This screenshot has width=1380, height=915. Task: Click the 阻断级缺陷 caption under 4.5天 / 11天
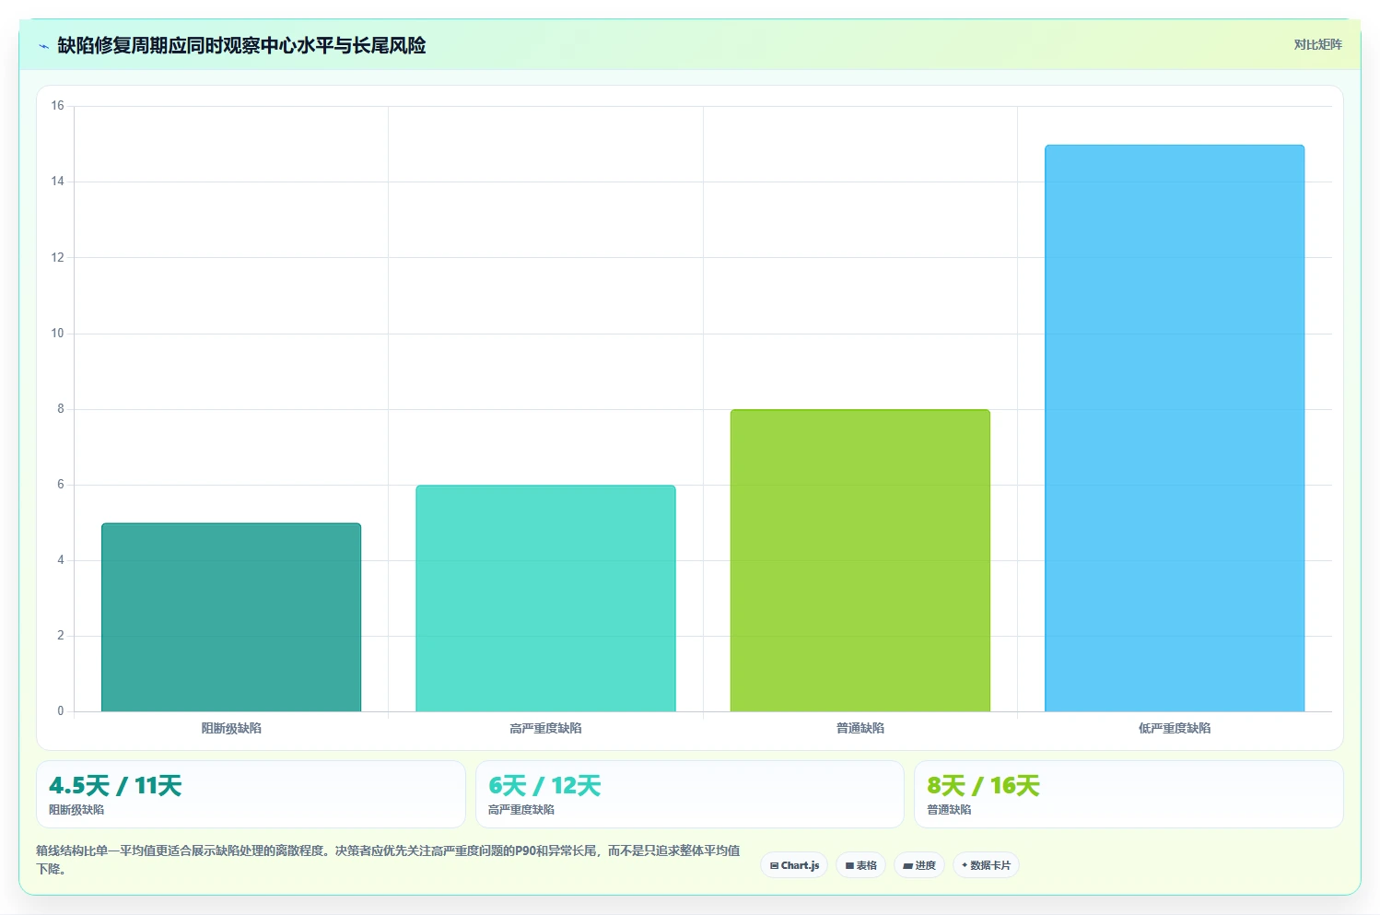[x=76, y=810]
